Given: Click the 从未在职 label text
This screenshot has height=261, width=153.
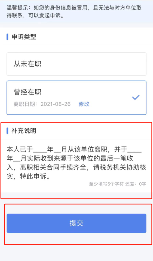Looking at the screenshot, I should click(x=27, y=64).
